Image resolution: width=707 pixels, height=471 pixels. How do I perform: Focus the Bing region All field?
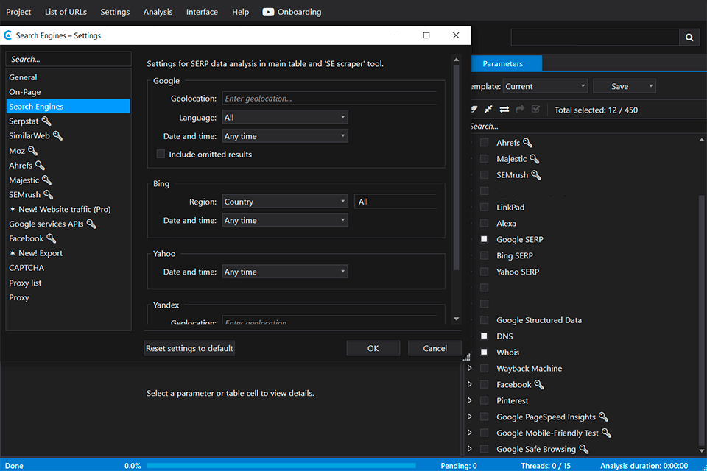click(396, 202)
